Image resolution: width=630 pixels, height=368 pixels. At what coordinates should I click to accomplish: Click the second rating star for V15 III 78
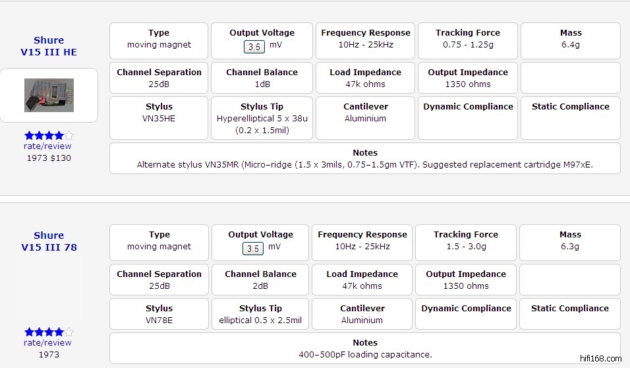tap(39, 332)
